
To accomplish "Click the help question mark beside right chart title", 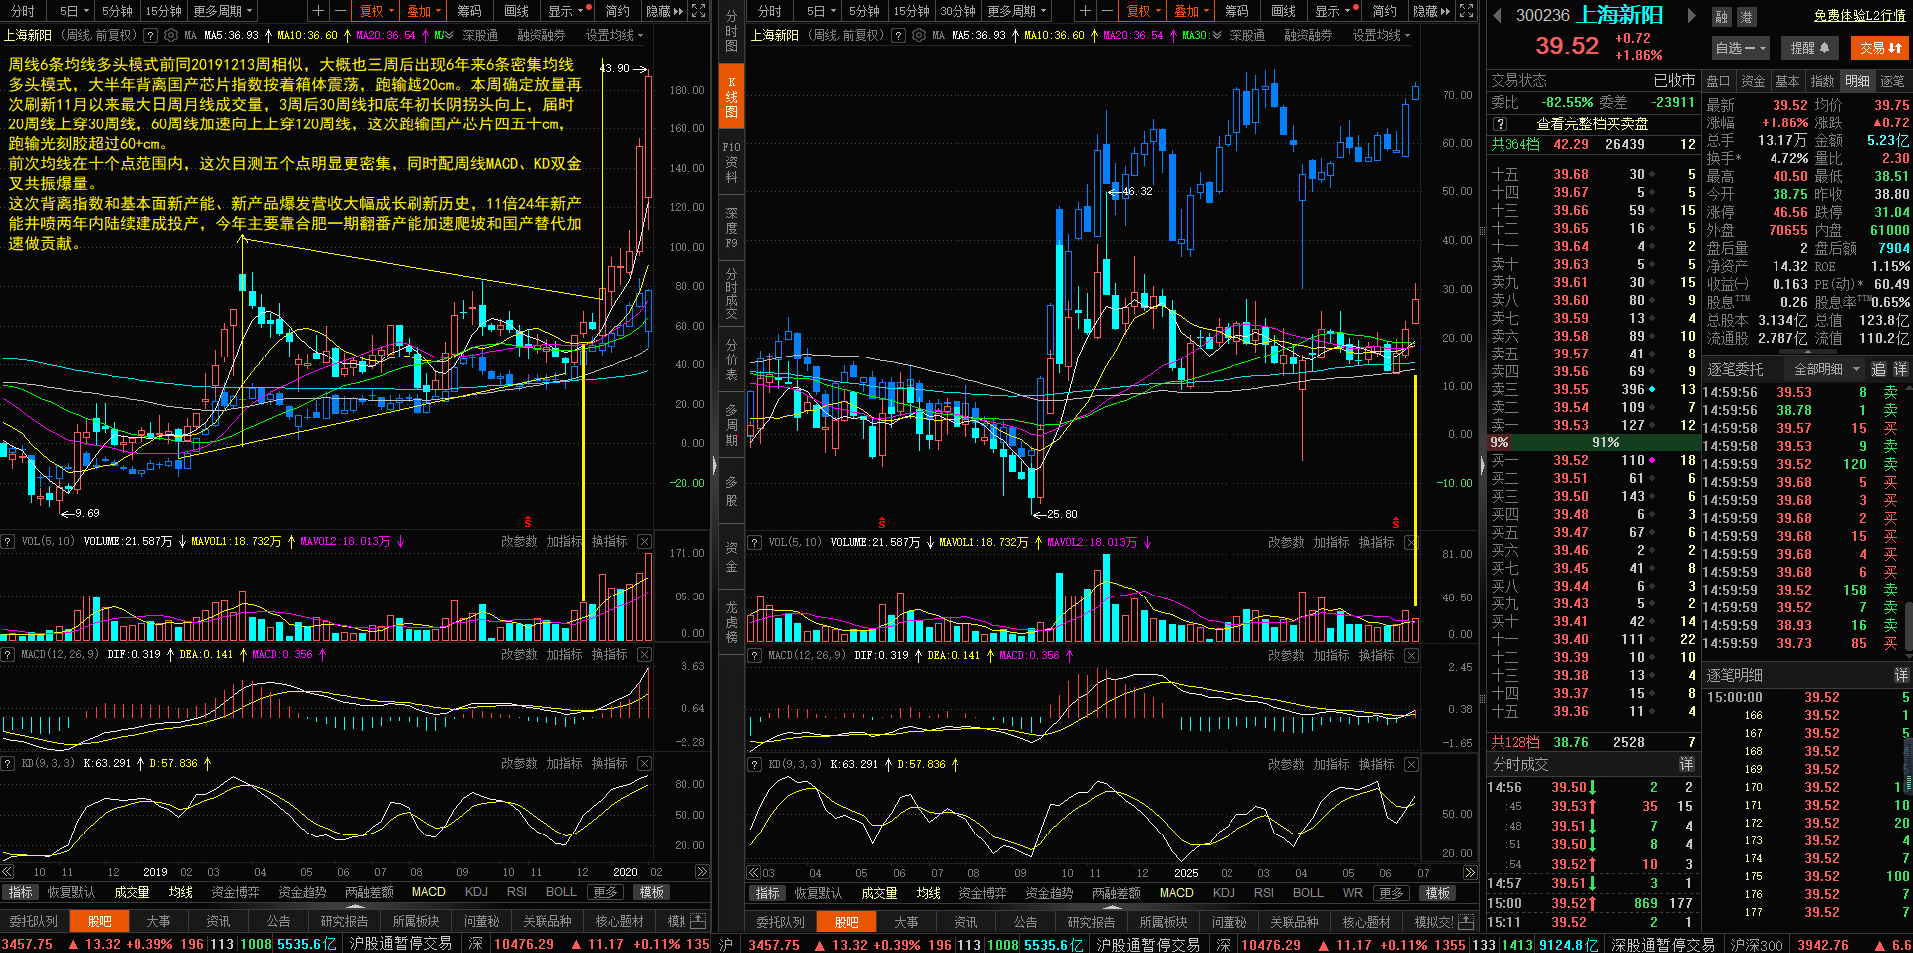I will [x=898, y=35].
